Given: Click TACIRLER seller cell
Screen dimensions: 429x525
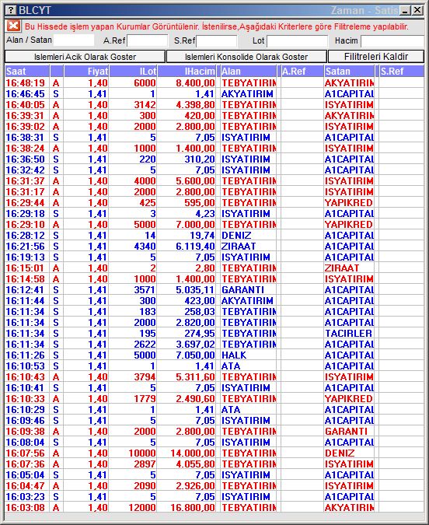Looking at the screenshot, I should click(348, 333).
